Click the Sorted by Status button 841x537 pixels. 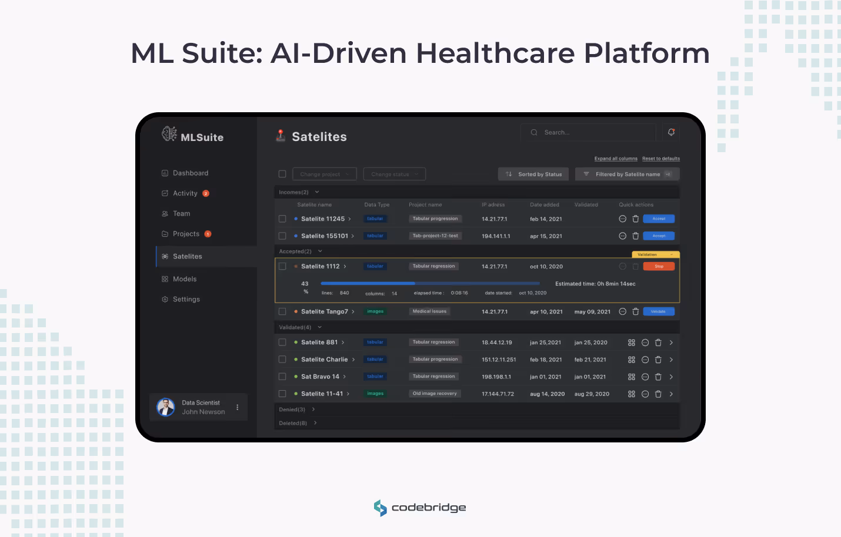(x=533, y=174)
